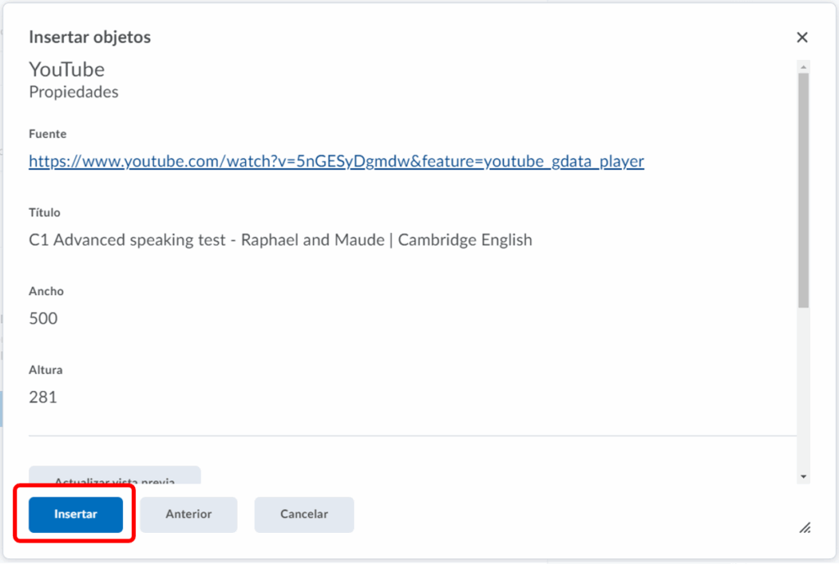The height and width of the screenshot is (564, 839).
Task: Click Actualizar vista previa button
Action: [115, 475]
